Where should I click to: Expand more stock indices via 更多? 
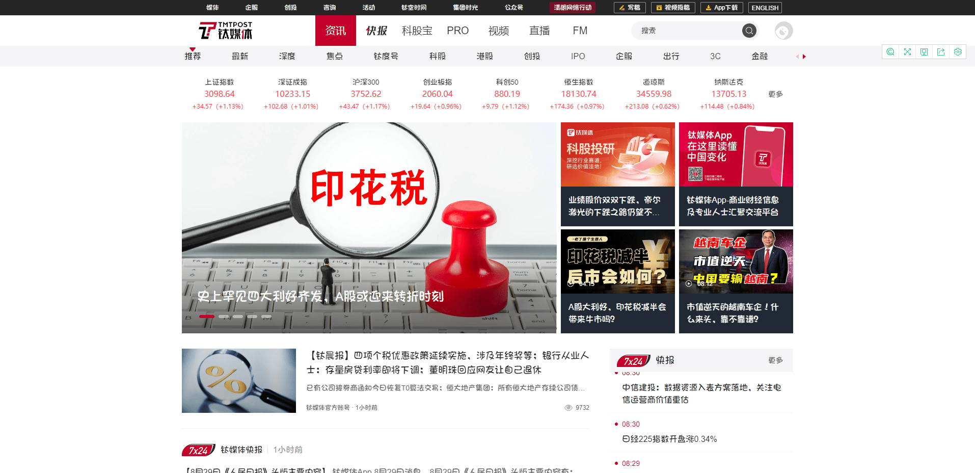coord(775,94)
